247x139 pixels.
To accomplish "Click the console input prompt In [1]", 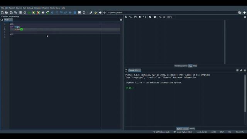I will click(129, 88).
